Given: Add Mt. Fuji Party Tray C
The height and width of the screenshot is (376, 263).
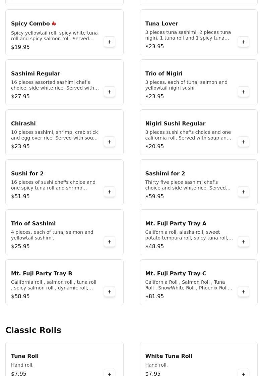Looking at the screenshot, I should (244, 292).
